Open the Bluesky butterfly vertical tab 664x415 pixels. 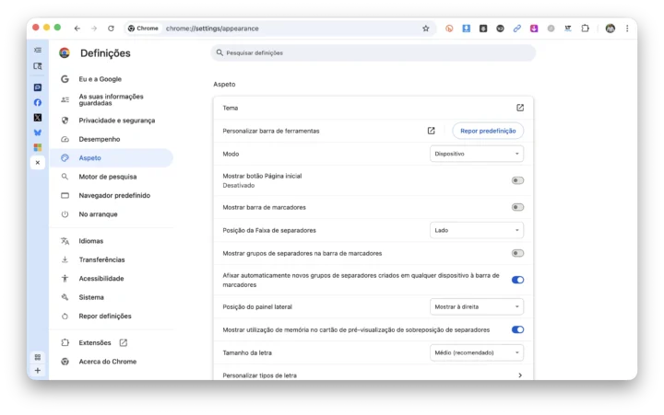click(x=38, y=133)
